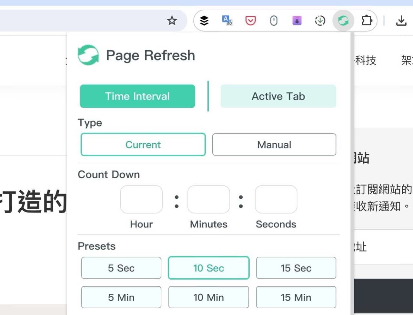Image resolution: width=413 pixels, height=315 pixels.
Task: Click into the Hour input field
Action: [x=141, y=199]
